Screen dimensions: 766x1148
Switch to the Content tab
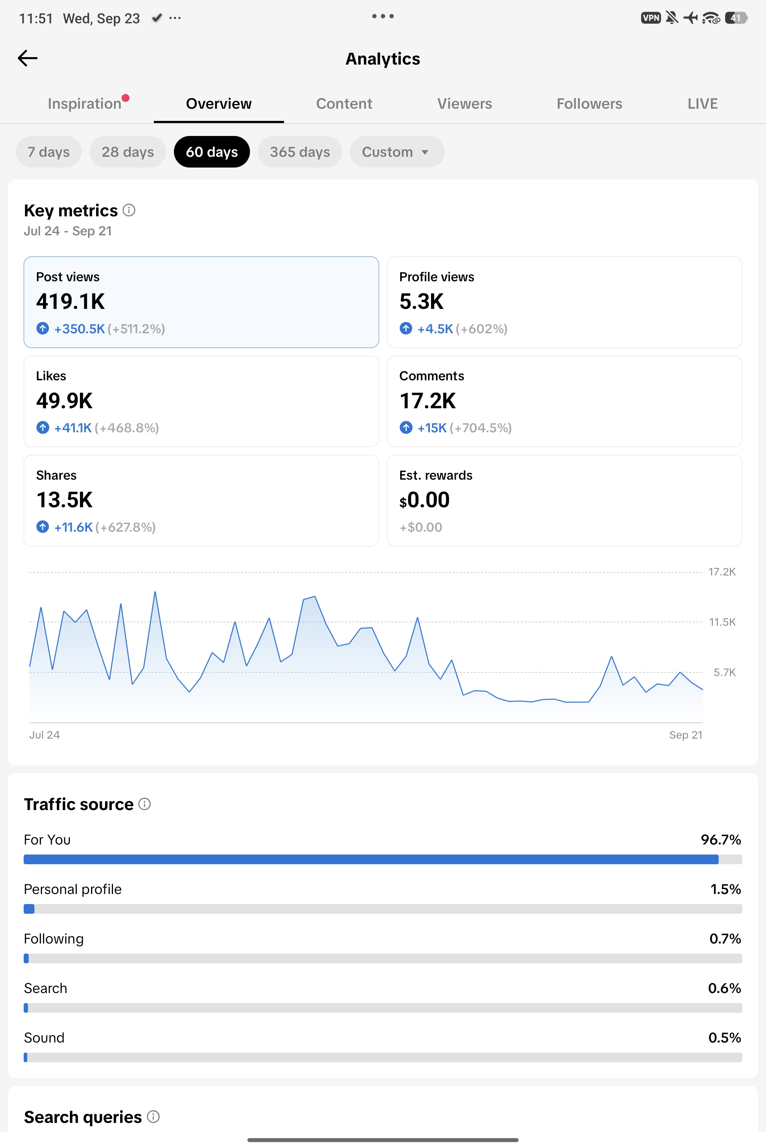point(344,104)
